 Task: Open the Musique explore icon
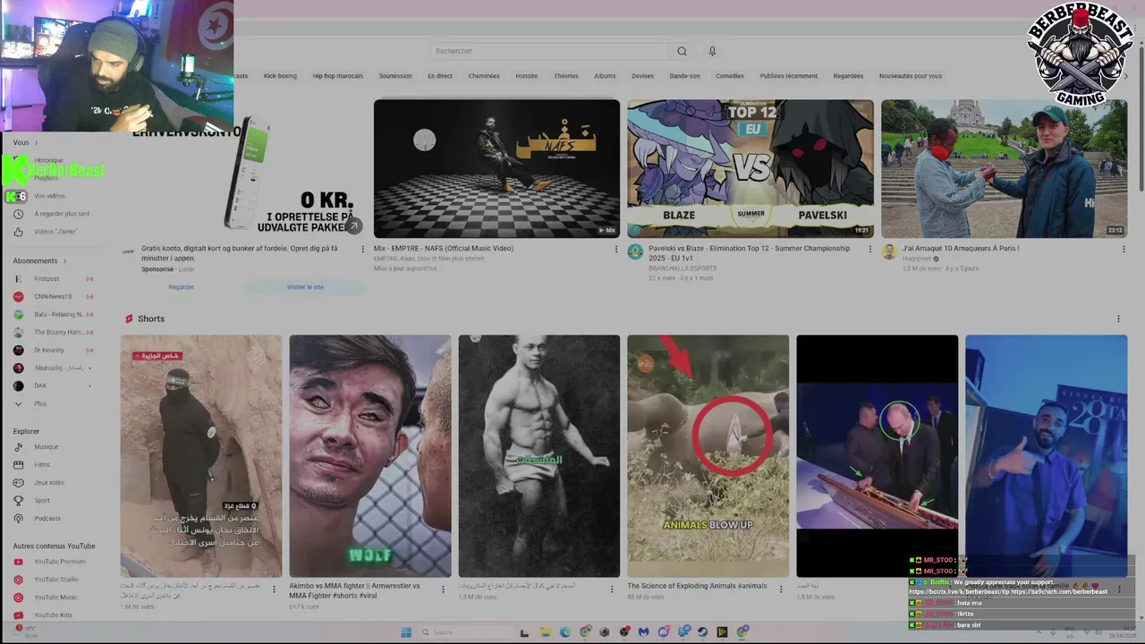point(18,447)
